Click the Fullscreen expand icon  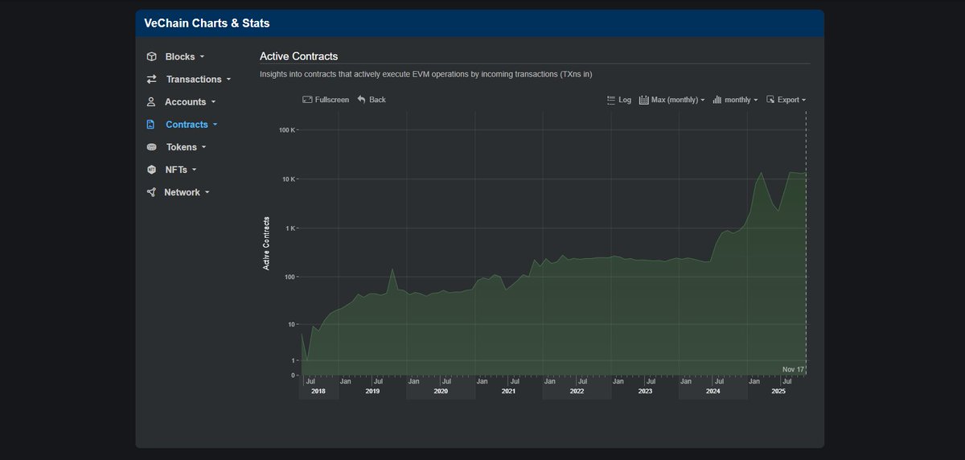click(307, 100)
